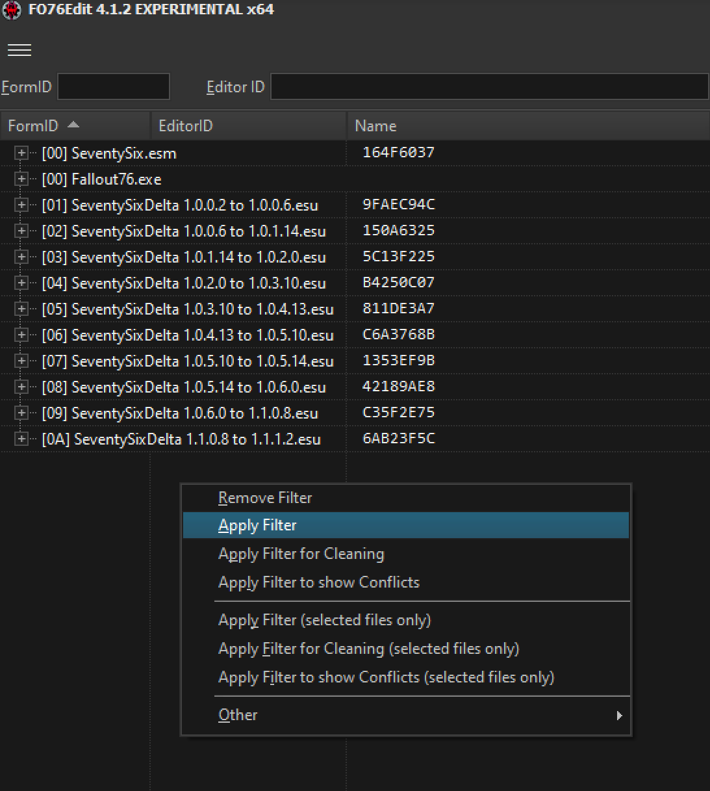Focus the FormID search field
The width and height of the screenshot is (710, 791).
[114, 86]
